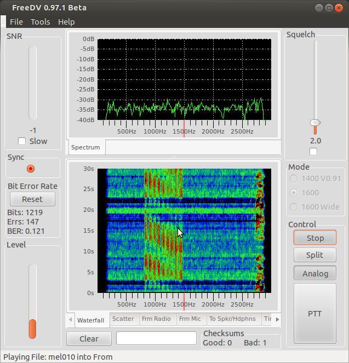This screenshot has width=349, height=363.
Task: Click inside the waterfall display
Action: tap(184, 231)
